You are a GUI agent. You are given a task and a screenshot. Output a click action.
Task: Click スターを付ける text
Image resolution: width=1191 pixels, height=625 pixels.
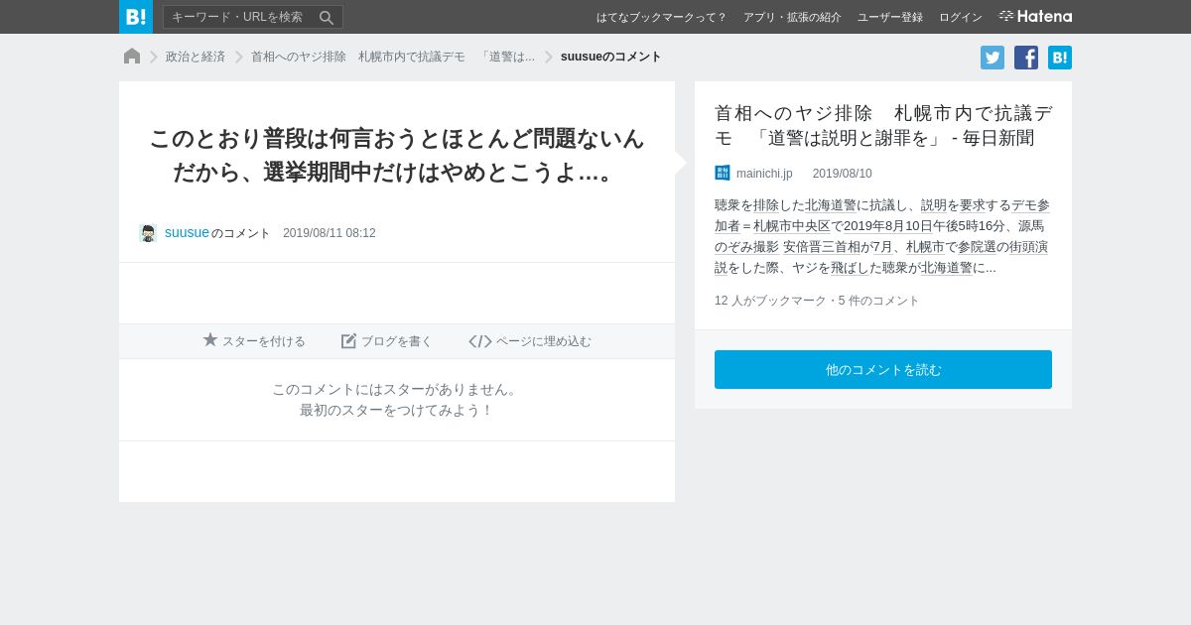coord(264,341)
